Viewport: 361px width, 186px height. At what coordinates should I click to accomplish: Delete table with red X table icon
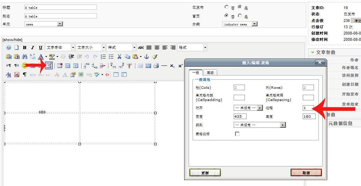60,65
